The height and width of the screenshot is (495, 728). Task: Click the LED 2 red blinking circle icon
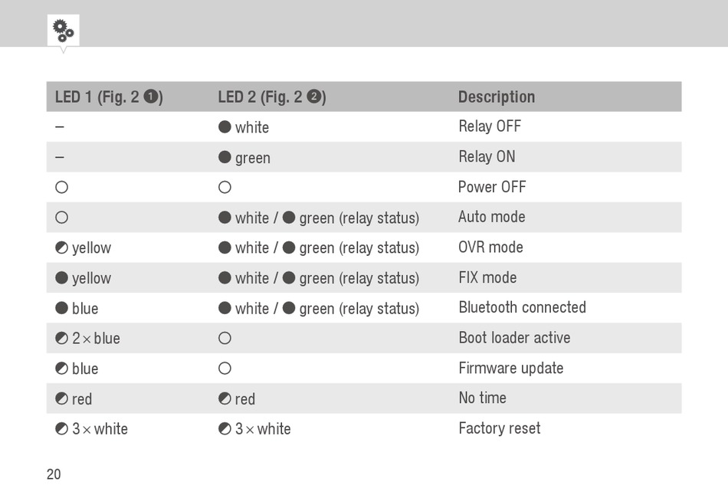click(225, 398)
